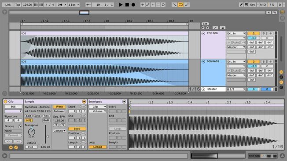Toggle the Computer MIDI Keyboard icon
The width and height of the screenshot is (287, 161).
[246, 5]
